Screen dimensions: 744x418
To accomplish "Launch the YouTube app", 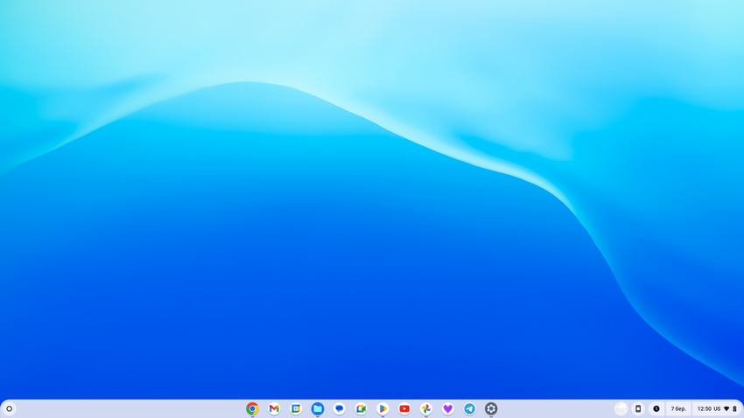I will [404, 408].
